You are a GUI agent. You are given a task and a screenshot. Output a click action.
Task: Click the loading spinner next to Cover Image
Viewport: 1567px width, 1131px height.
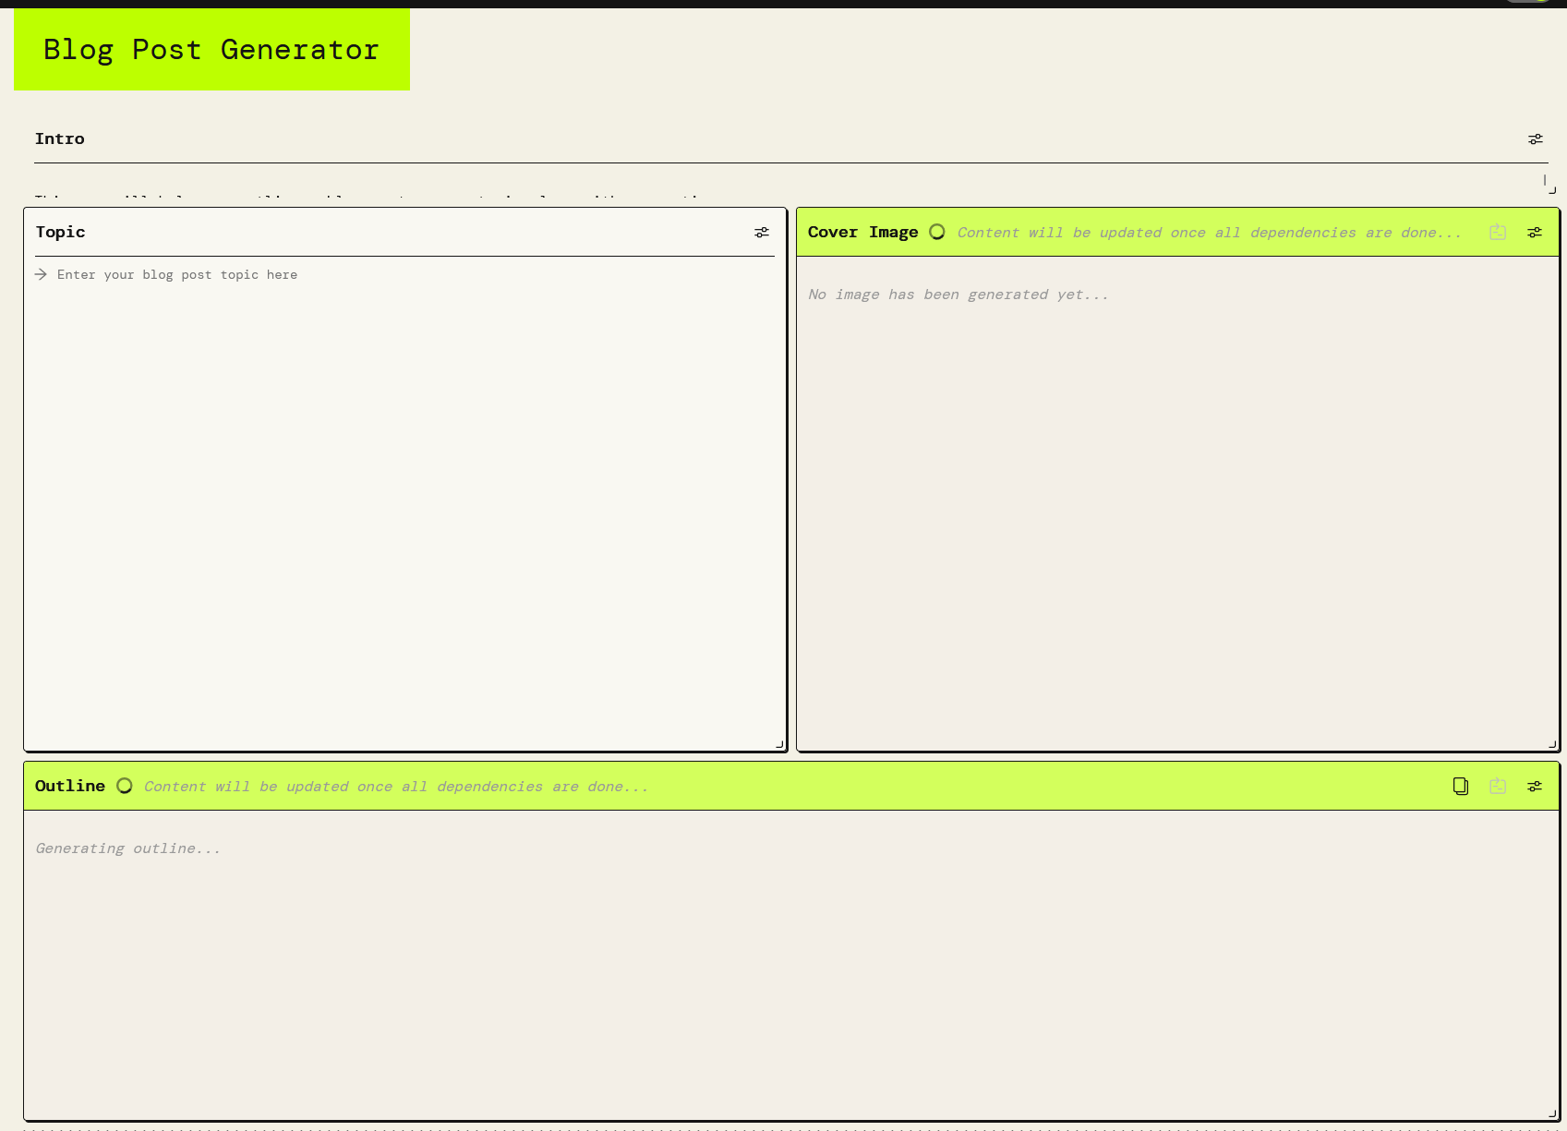(x=937, y=232)
